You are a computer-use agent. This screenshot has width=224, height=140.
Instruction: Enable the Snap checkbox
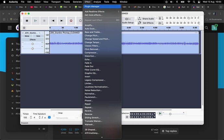[57, 113]
